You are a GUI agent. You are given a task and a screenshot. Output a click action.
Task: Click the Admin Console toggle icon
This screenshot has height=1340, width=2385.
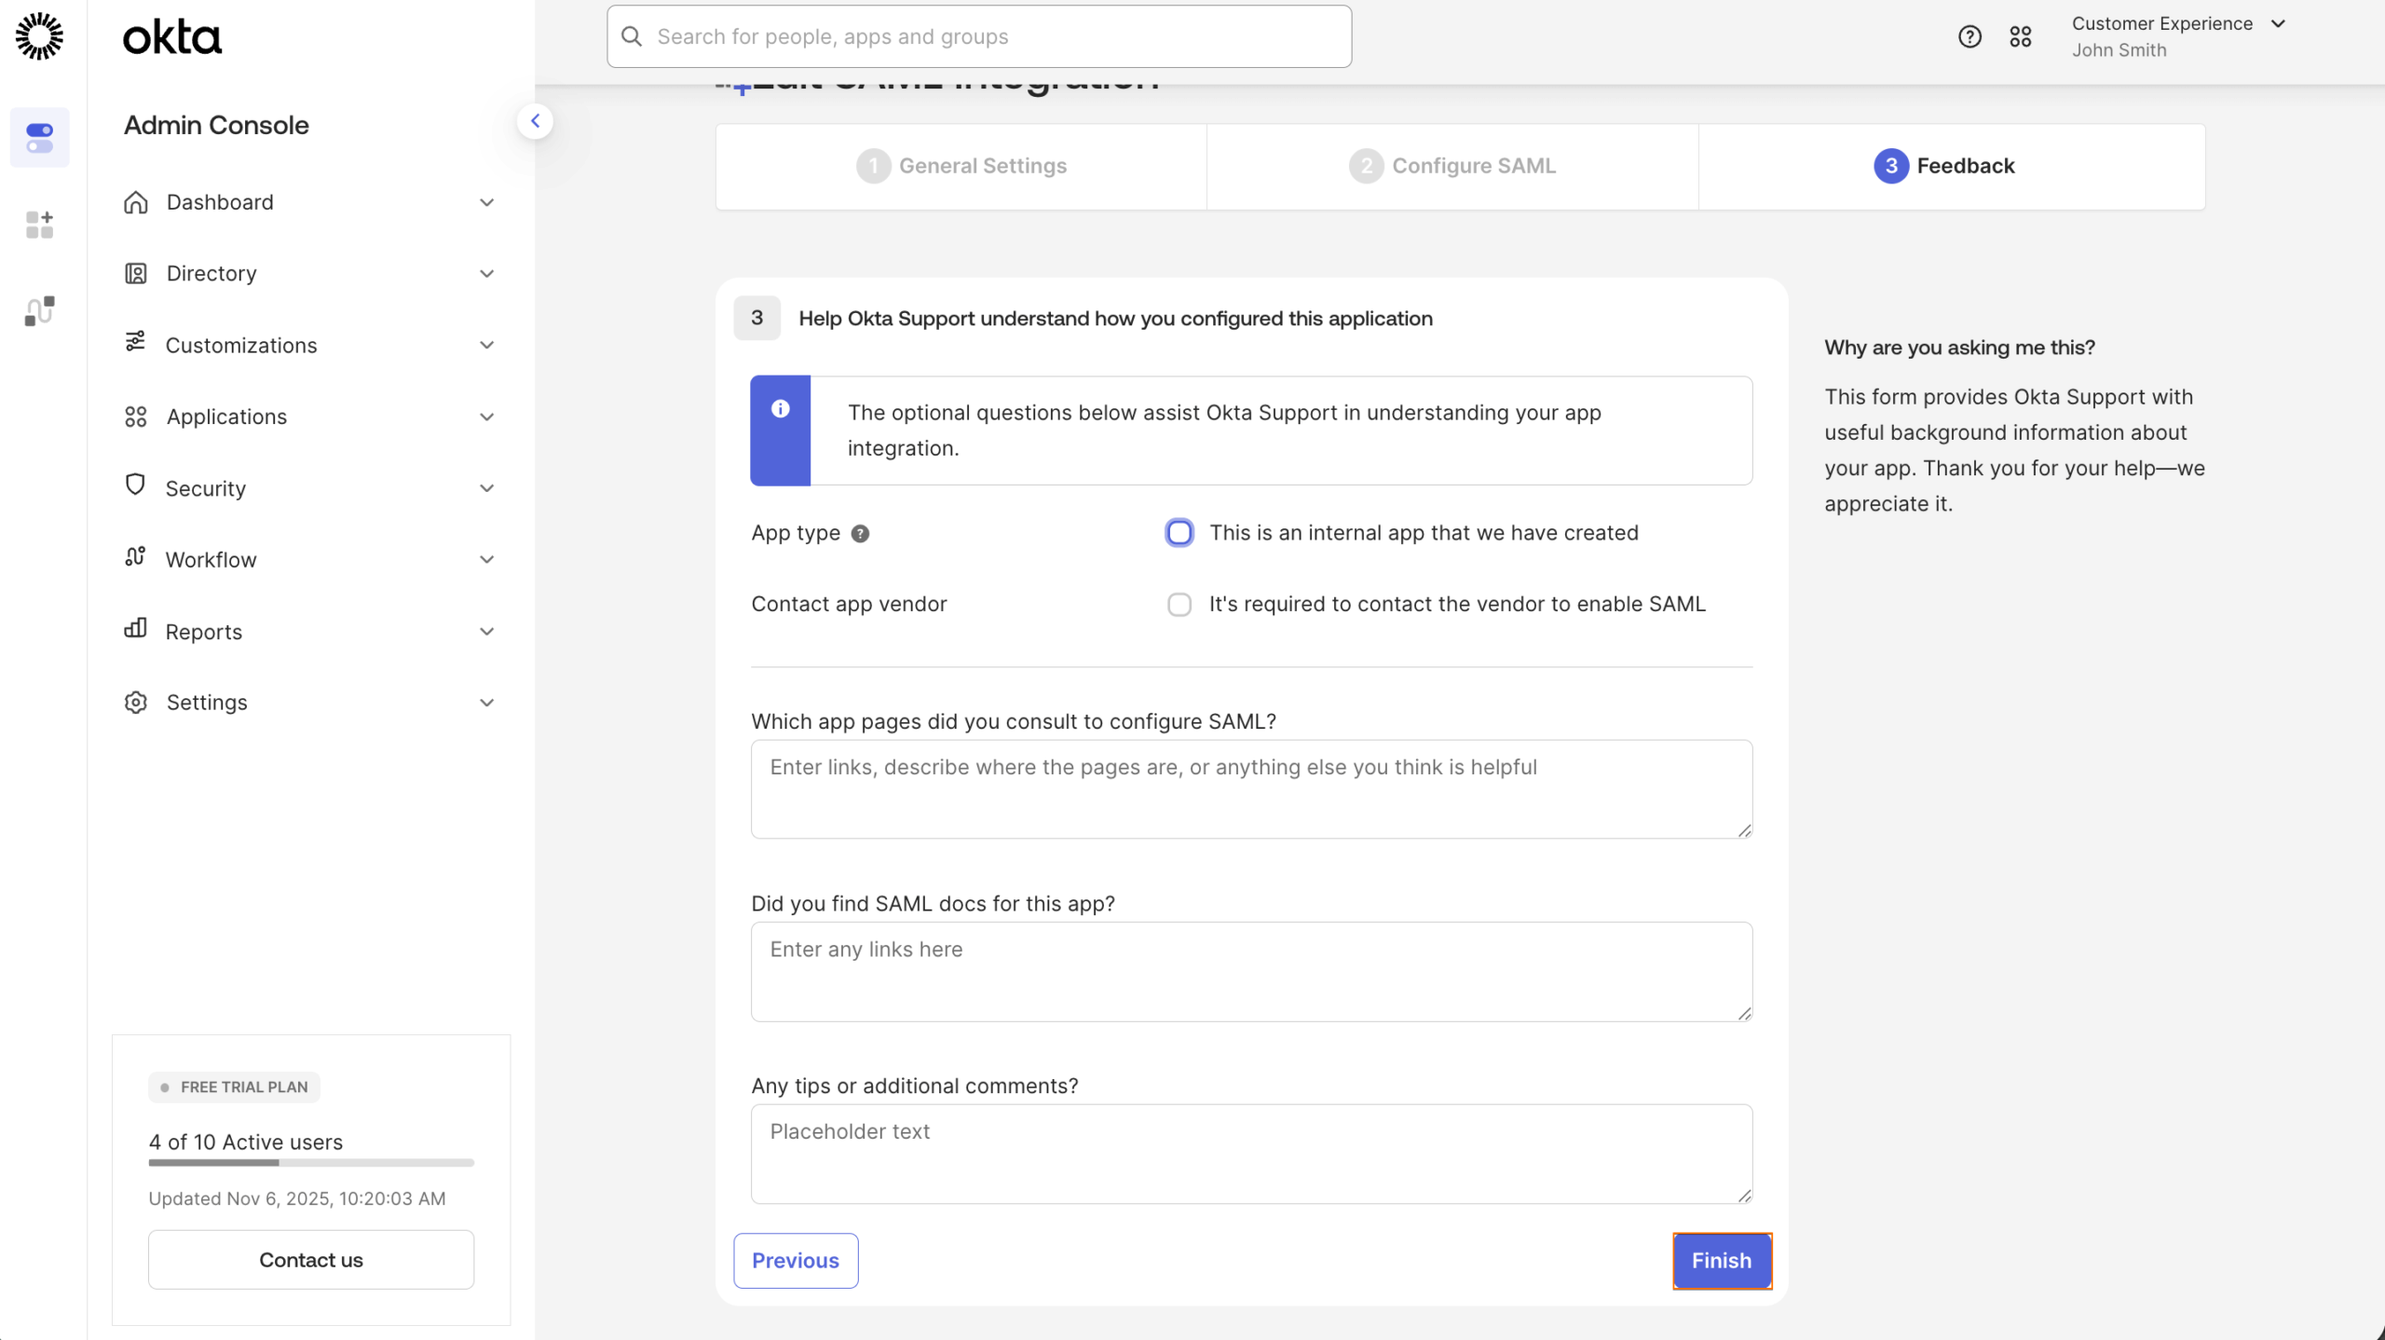pos(39,137)
